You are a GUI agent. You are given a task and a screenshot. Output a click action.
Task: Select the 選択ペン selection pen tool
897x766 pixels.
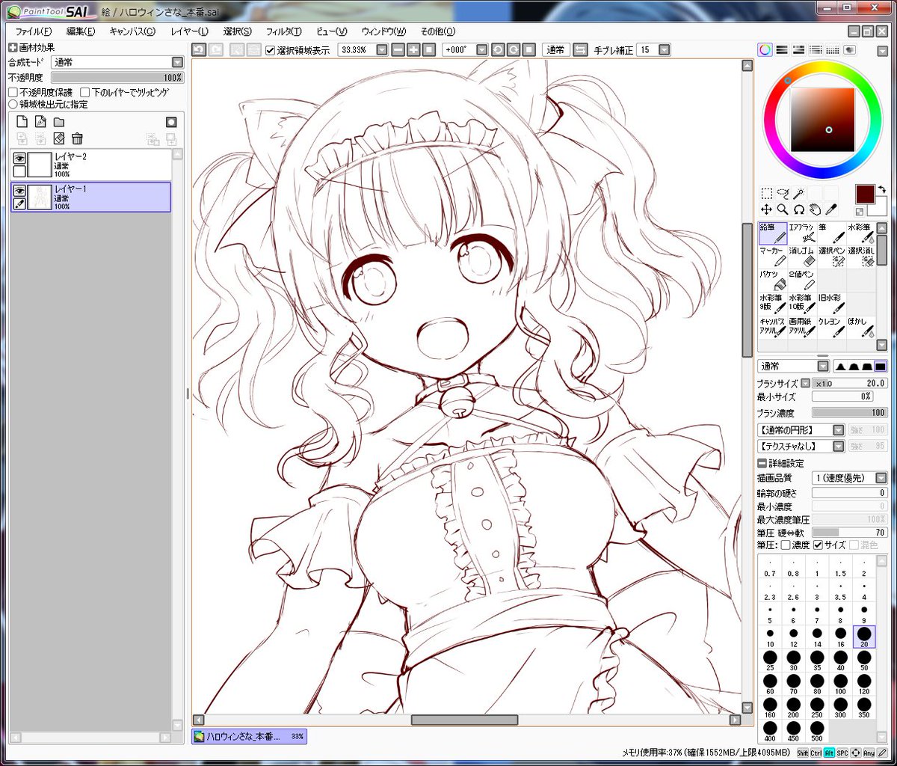[831, 257]
